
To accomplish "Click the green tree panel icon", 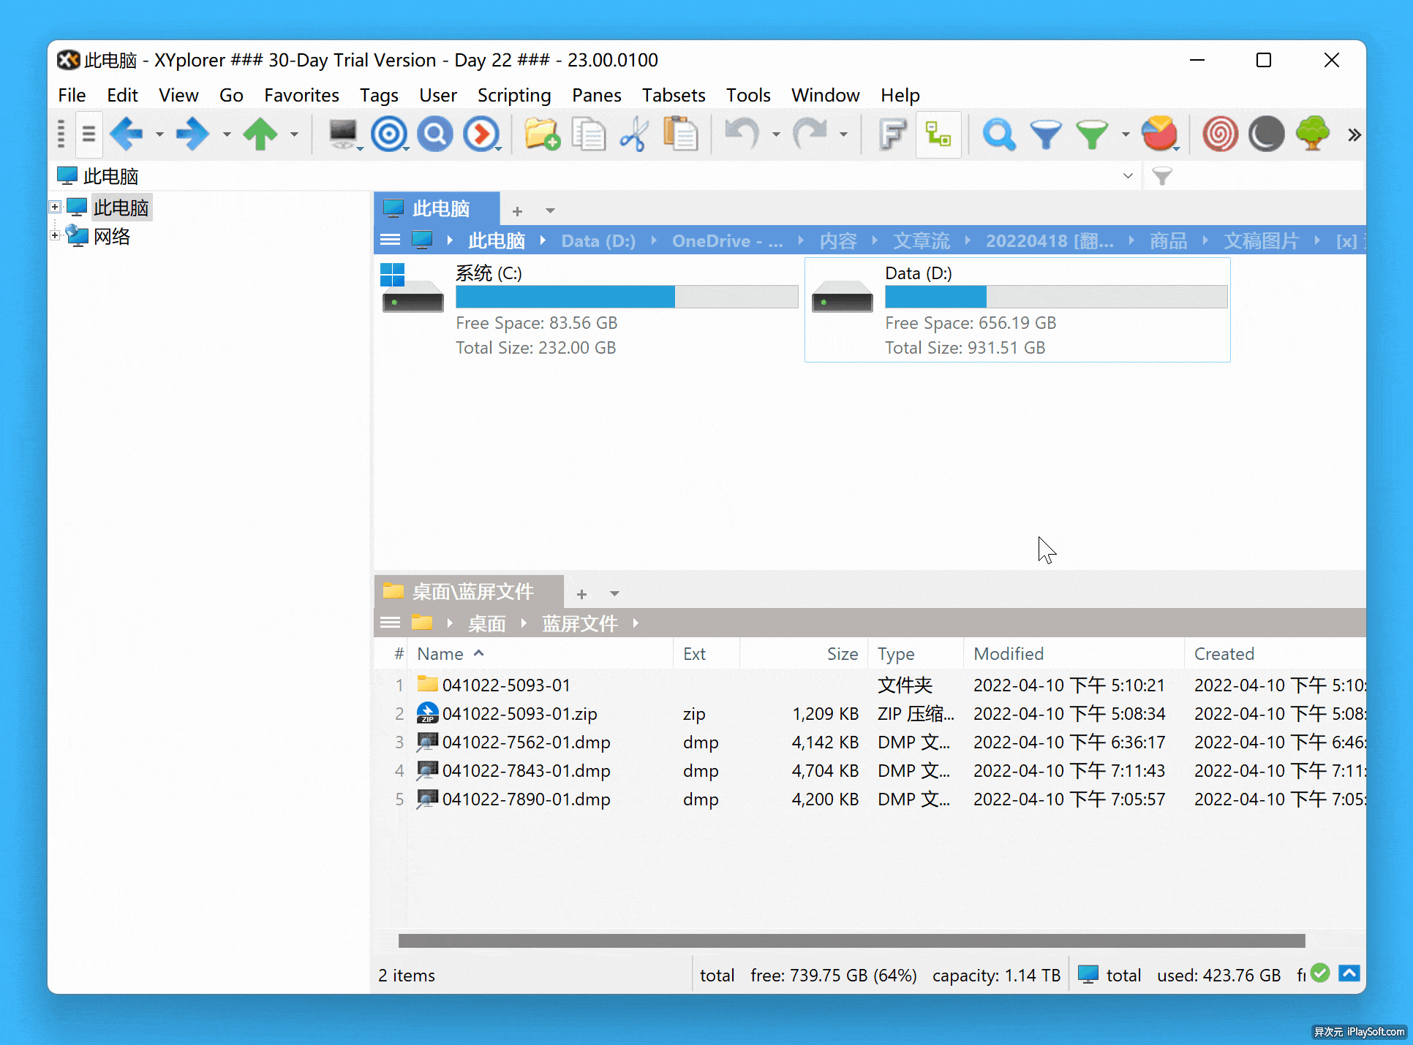I will click(x=1312, y=134).
